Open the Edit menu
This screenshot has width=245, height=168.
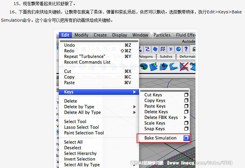[x=65, y=35]
